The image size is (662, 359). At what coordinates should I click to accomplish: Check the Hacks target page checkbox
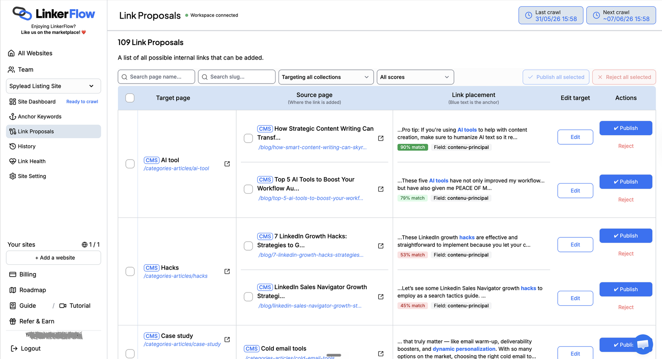[130, 271]
